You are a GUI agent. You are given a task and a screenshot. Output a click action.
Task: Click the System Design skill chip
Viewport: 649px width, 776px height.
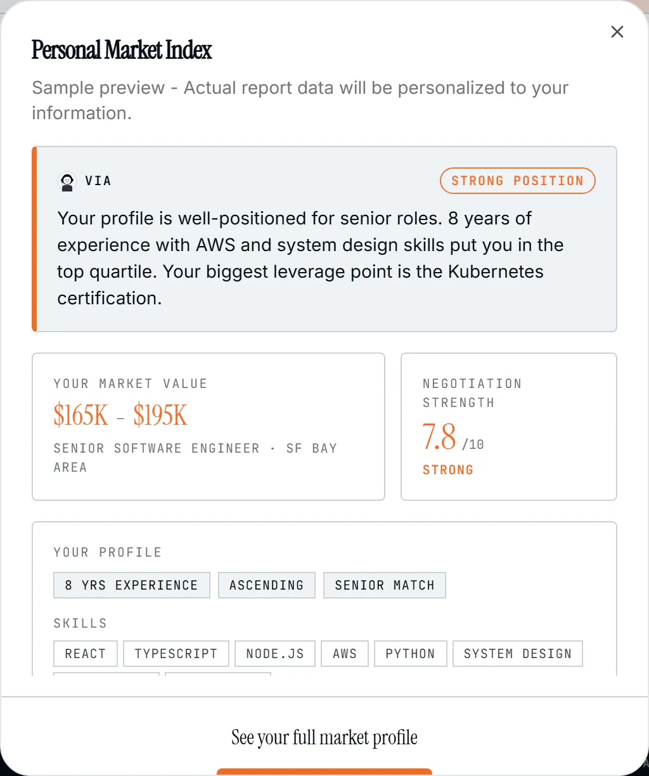point(517,654)
